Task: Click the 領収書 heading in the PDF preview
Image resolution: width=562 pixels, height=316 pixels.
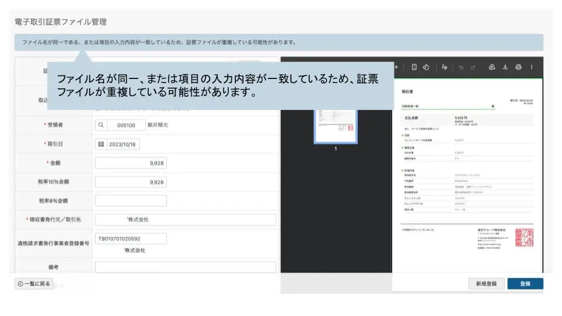Action: pos(407,92)
